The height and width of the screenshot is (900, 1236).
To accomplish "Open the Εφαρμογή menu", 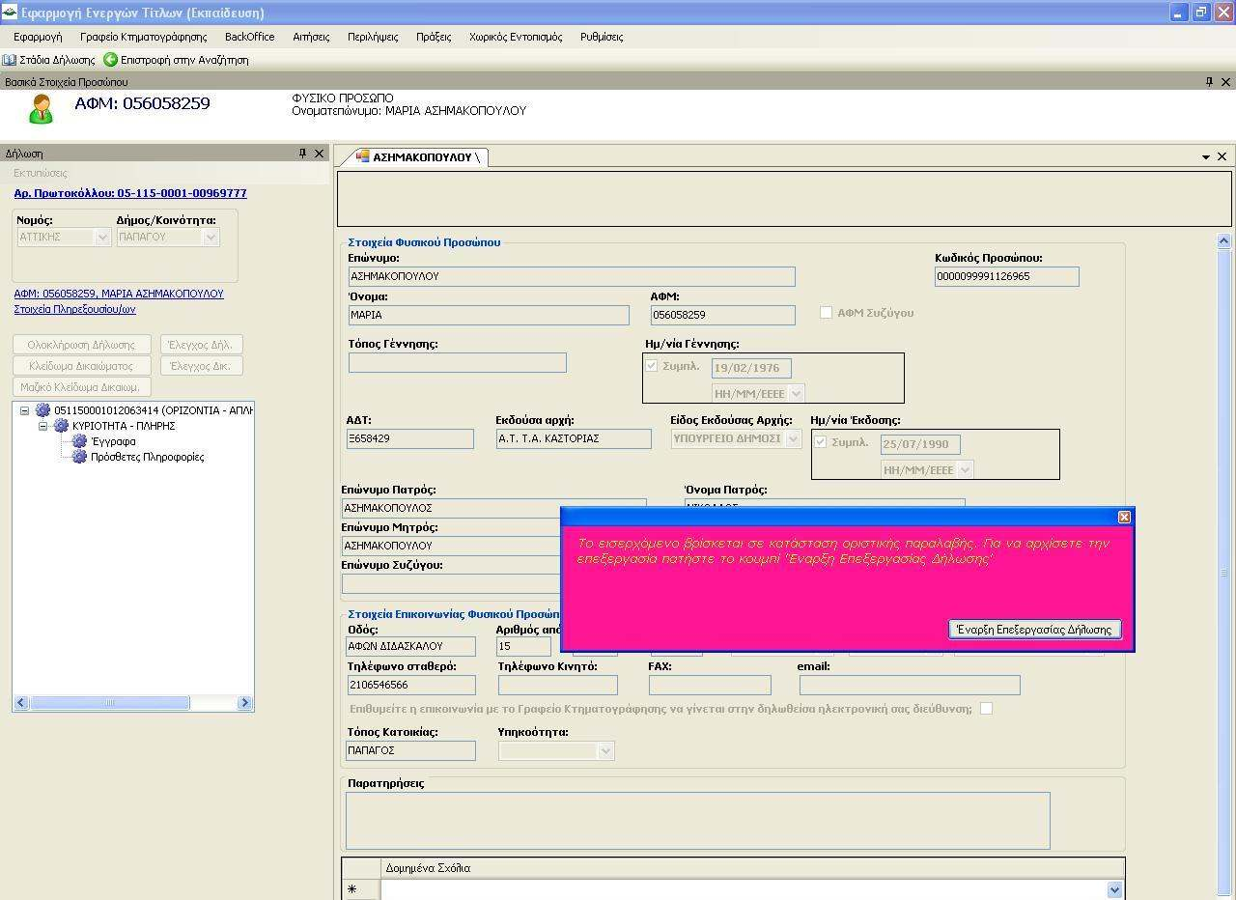I will [38, 37].
